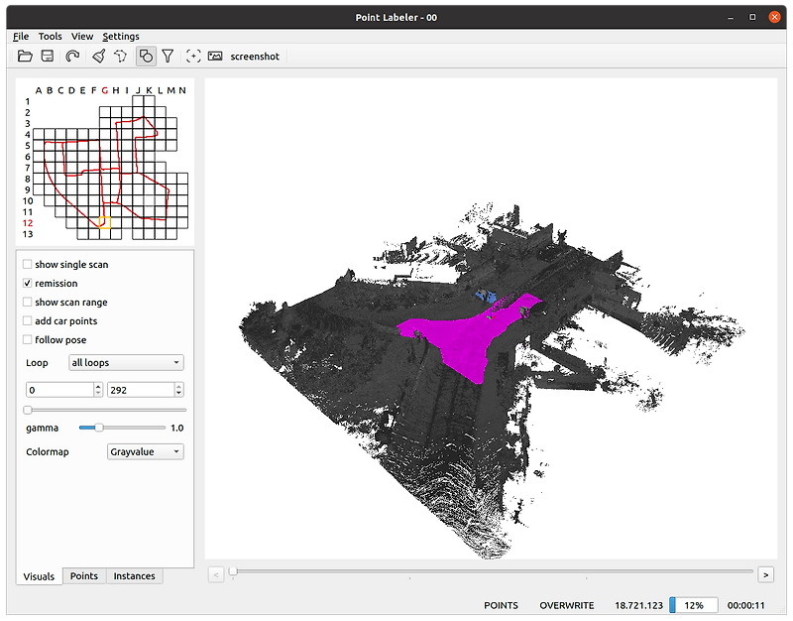Viewport: 793px width, 621px height.
Task: Activate the filter funnel icon
Action: pos(169,57)
